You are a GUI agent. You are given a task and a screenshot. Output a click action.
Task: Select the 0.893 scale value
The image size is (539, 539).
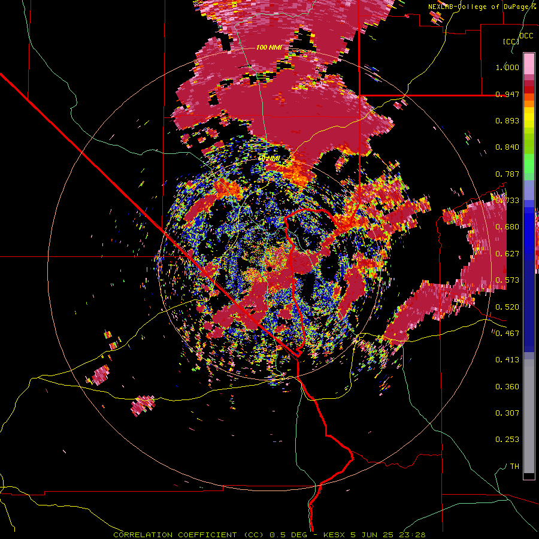(507, 120)
